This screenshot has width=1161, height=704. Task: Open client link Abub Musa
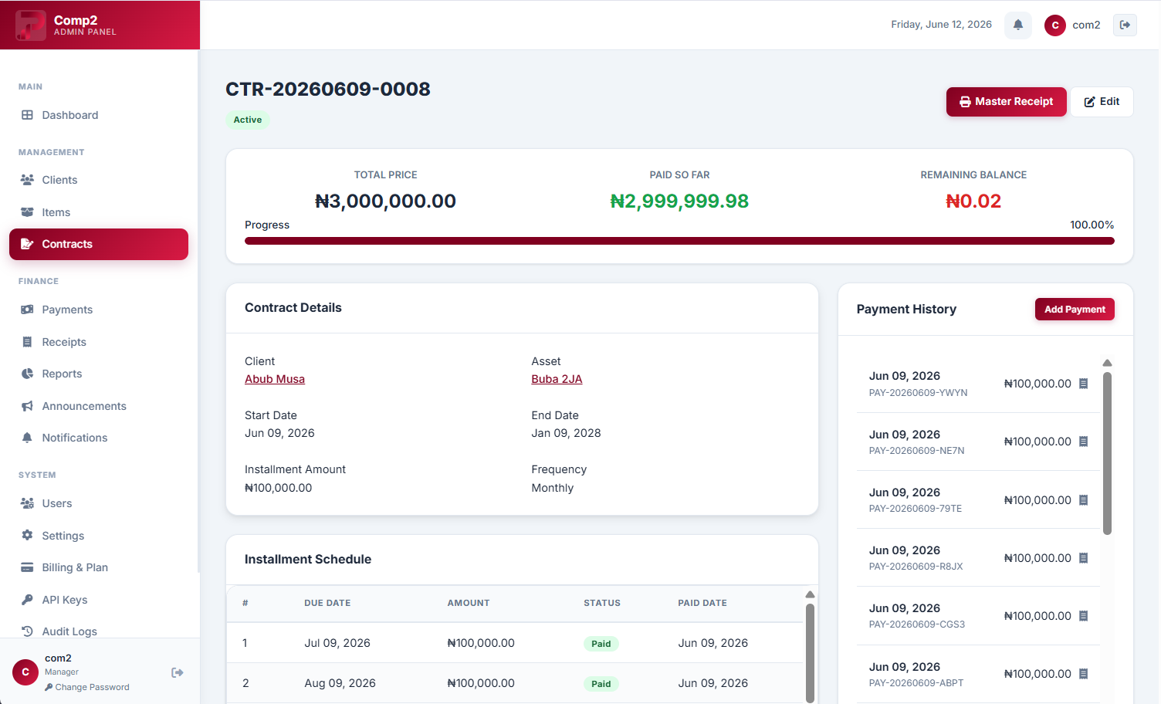tap(275, 379)
